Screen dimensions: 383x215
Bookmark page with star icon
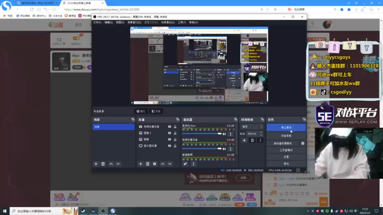275,10
